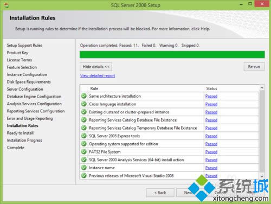Click the green check icon for Same architecture installation
This screenshot has height=204, width=271.
84,96
